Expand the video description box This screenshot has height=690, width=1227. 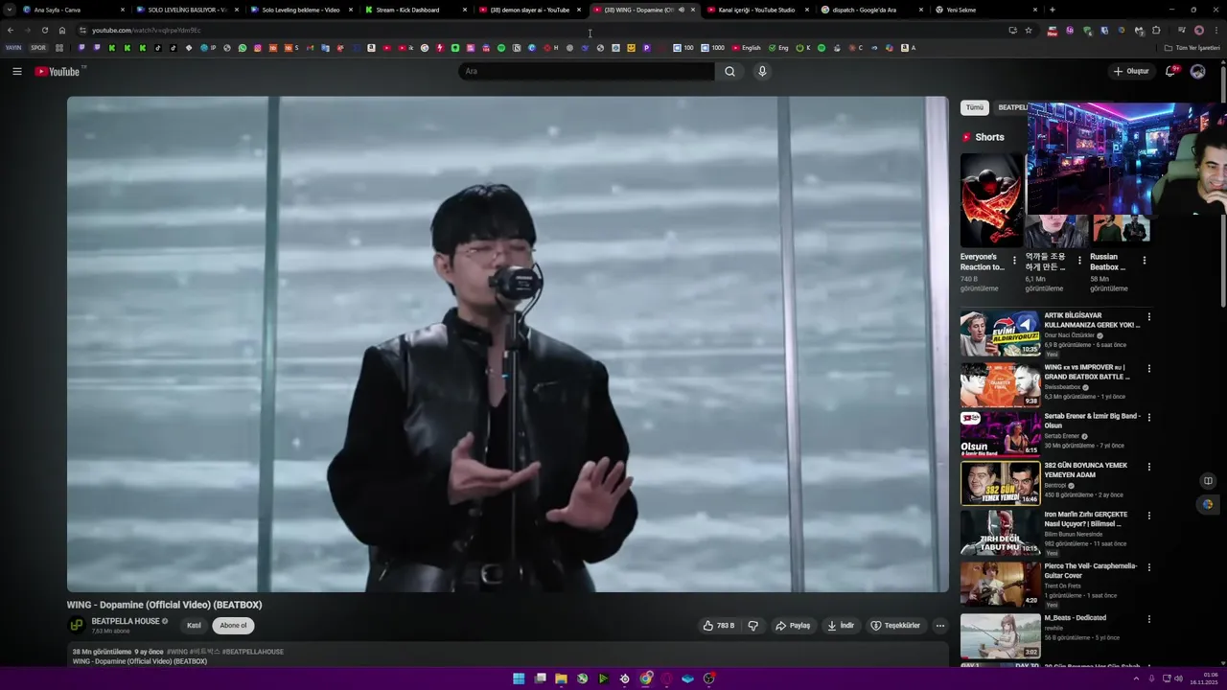pyautogui.click(x=507, y=655)
